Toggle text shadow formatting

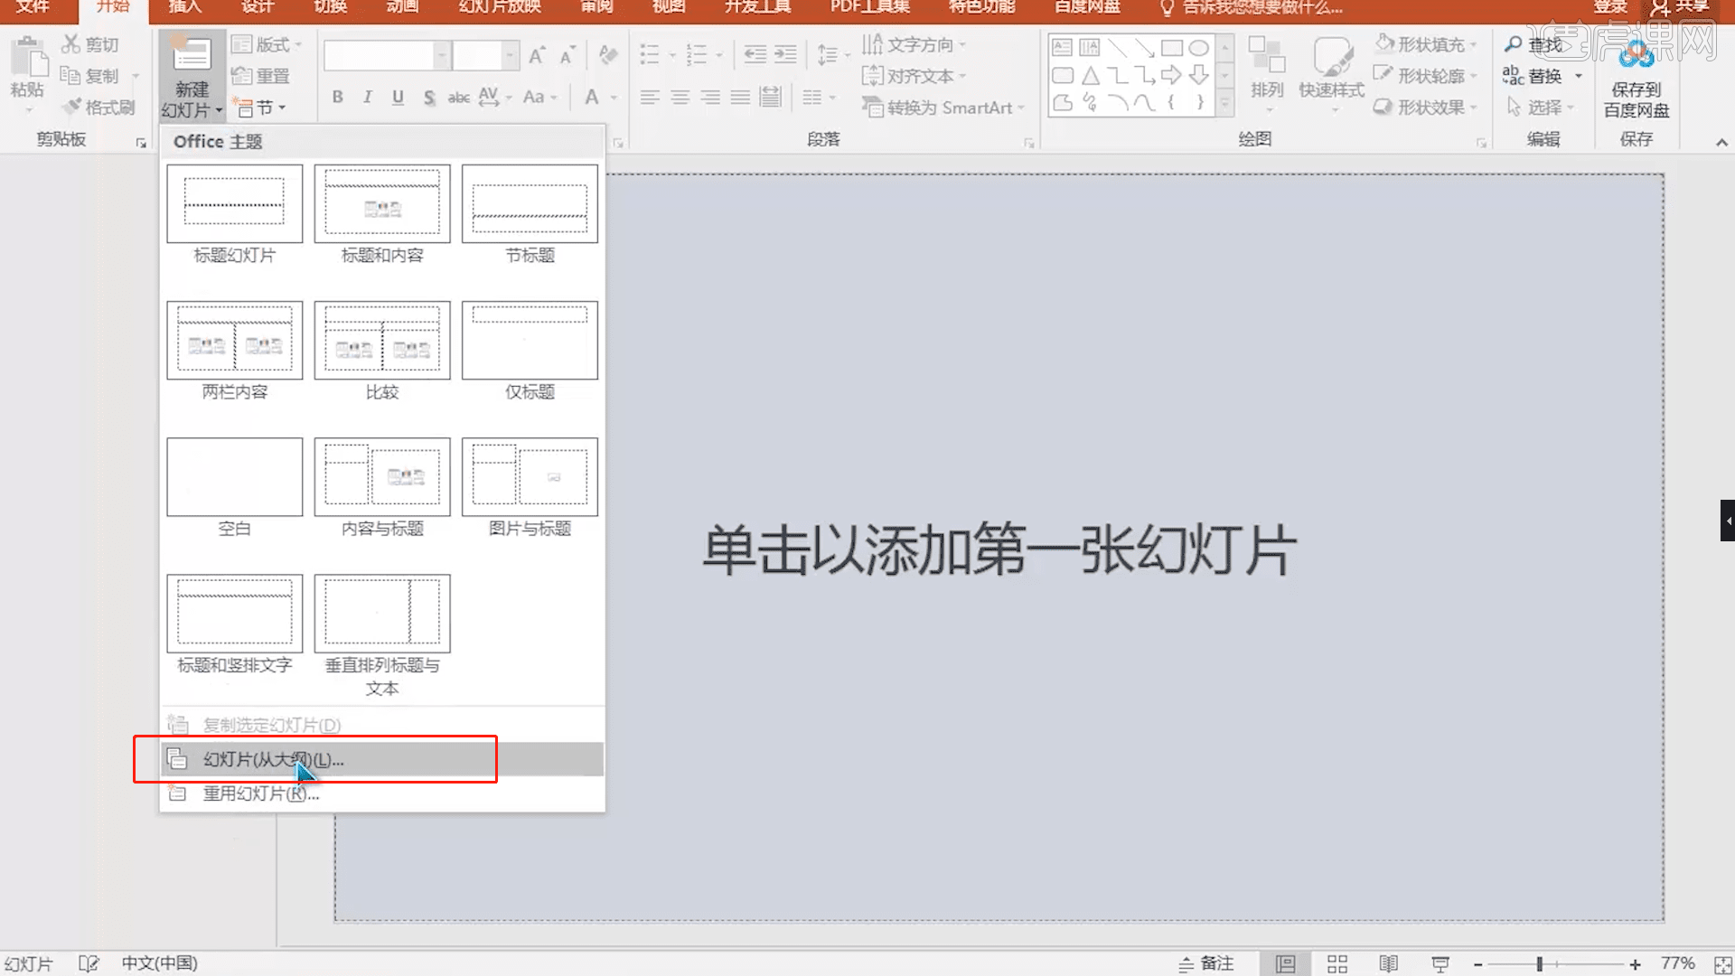tap(428, 97)
